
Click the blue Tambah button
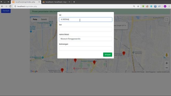6,11
